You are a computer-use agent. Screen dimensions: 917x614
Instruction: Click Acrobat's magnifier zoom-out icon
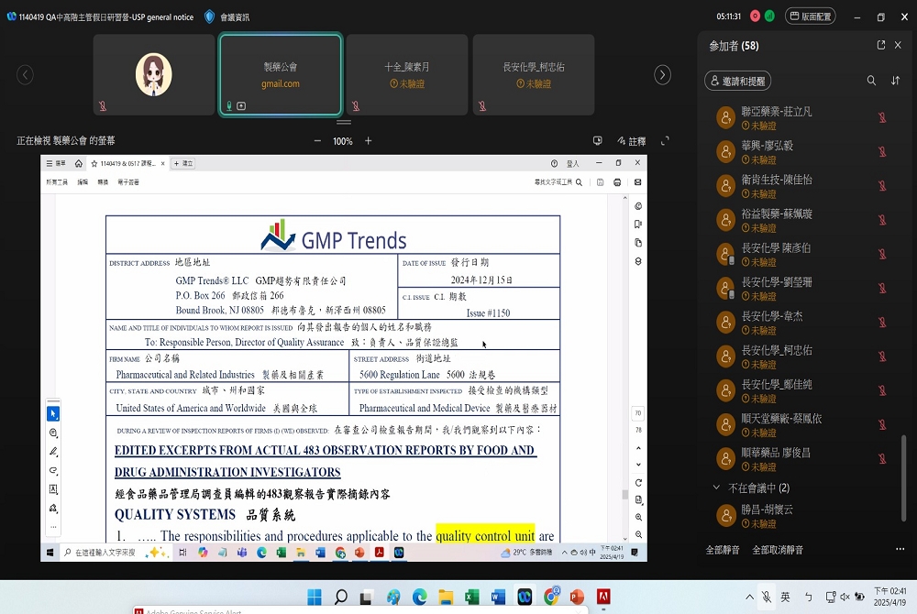click(638, 534)
